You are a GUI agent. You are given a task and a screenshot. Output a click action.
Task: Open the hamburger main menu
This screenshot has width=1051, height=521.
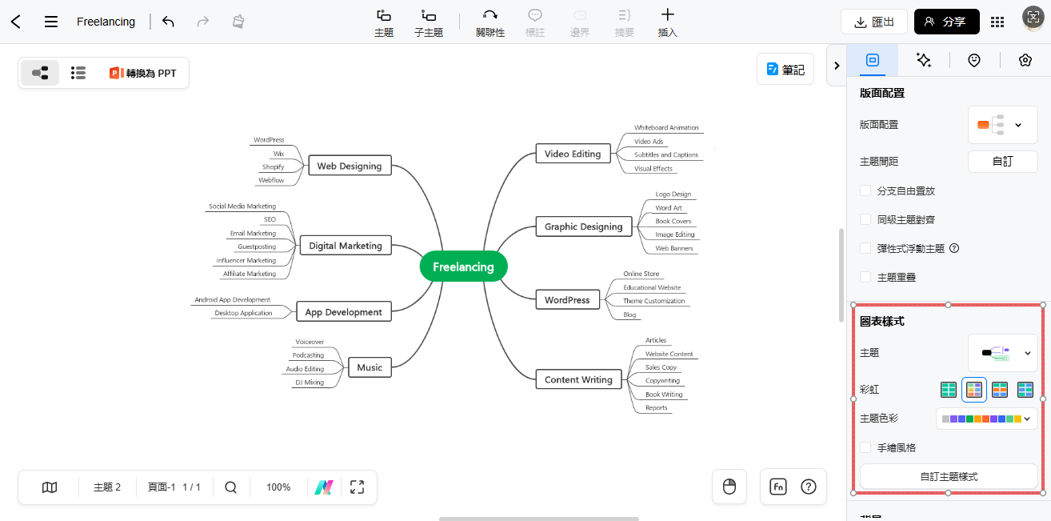point(51,22)
